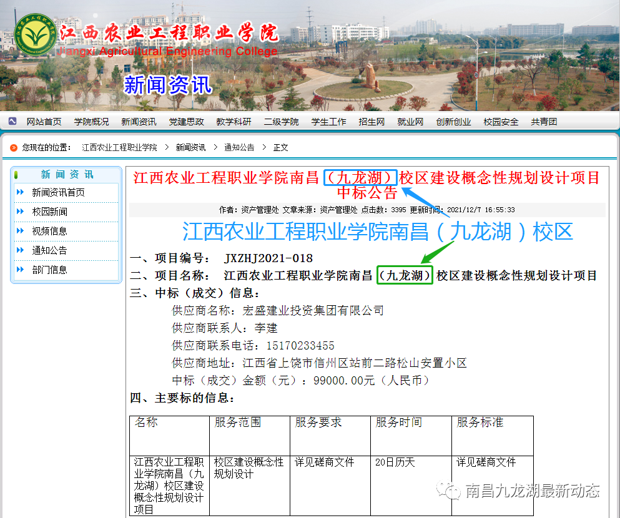Image resolution: width=620 pixels, height=518 pixels.
Task: Open the 学院概况 menu item
Action: (91, 122)
